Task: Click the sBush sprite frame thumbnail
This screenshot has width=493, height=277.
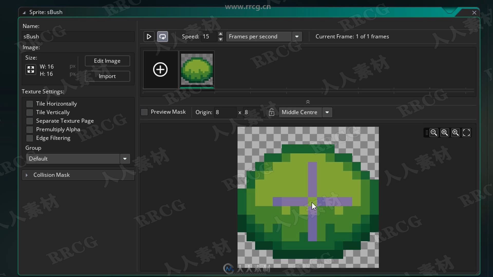Action: click(x=196, y=69)
